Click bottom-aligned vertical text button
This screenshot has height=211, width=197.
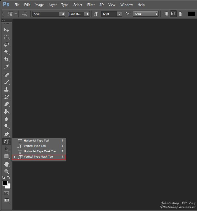point(180,14)
